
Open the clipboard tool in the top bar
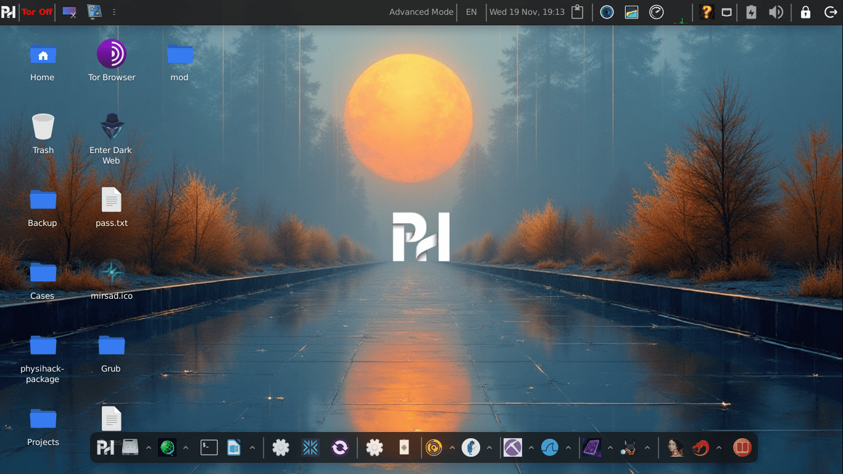point(577,12)
